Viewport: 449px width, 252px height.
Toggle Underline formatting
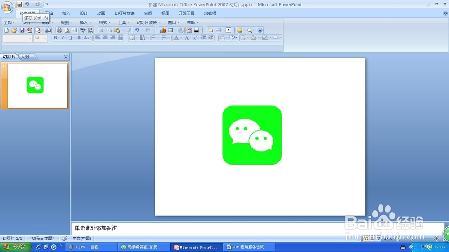(x=71, y=38)
